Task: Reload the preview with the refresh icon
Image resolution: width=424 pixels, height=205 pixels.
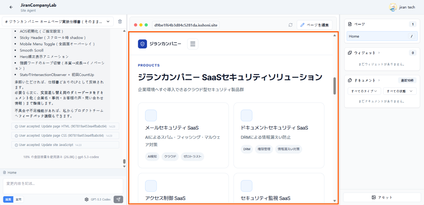Action: point(290,25)
